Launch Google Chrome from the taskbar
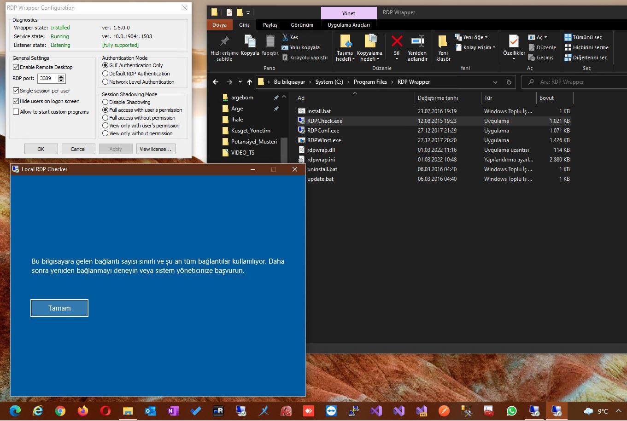The width and height of the screenshot is (627, 421). click(x=60, y=411)
